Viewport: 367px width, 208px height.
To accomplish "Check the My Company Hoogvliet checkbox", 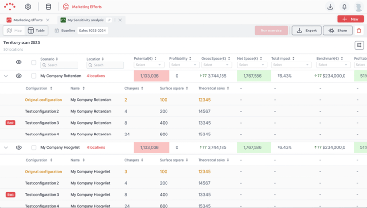I will click(33, 148).
